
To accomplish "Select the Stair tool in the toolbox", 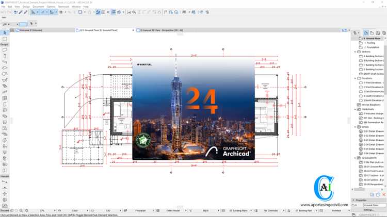I will pos(5,86).
